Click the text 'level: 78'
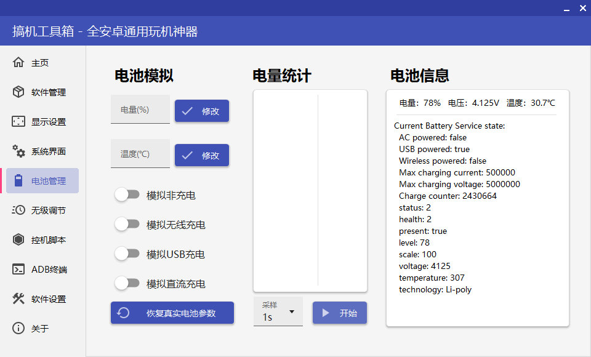Image resolution: width=591 pixels, height=357 pixels. (414, 243)
